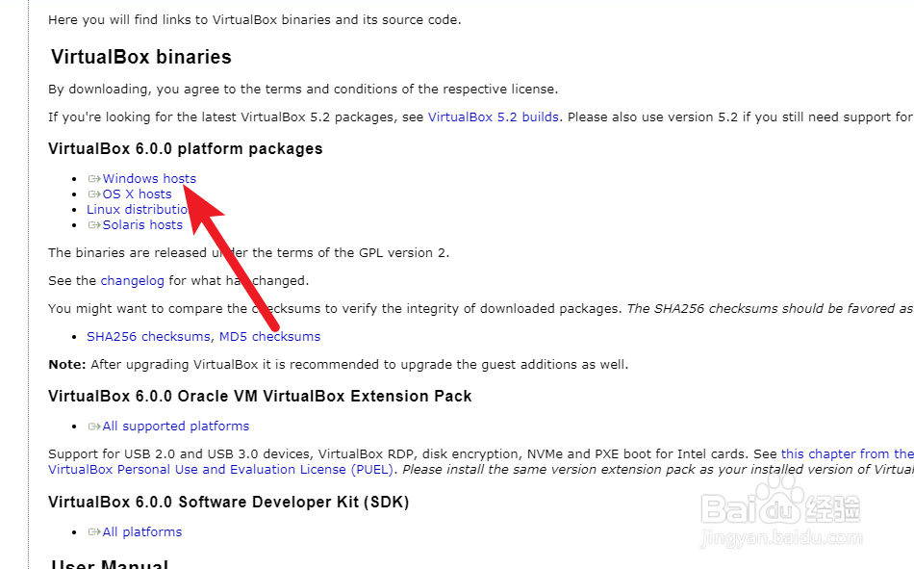Viewport: 914px width, 569px height.
Task: Open the SDK All platforms link
Action: 142,532
